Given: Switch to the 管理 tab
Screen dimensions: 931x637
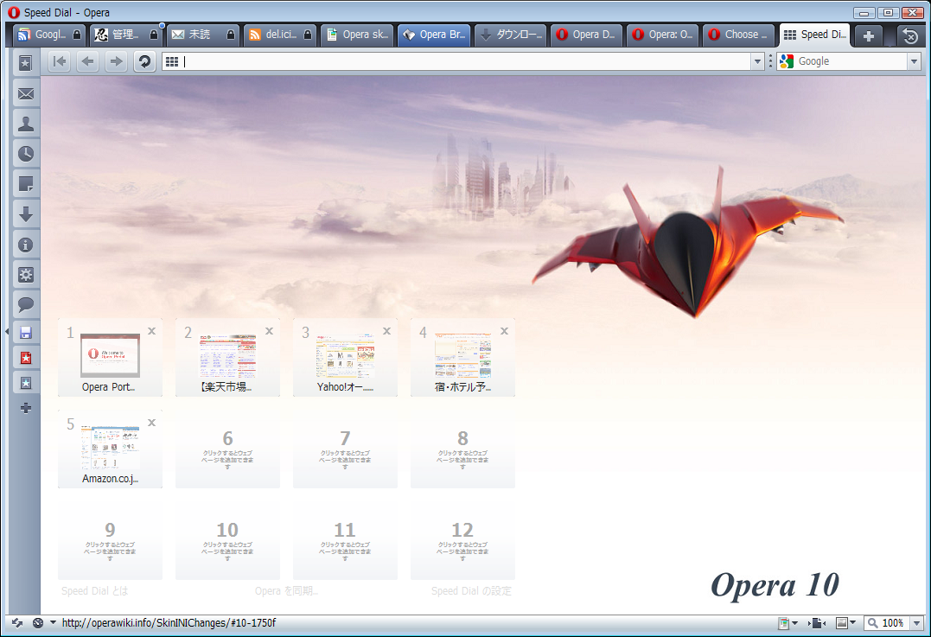Looking at the screenshot, I should (x=126, y=35).
